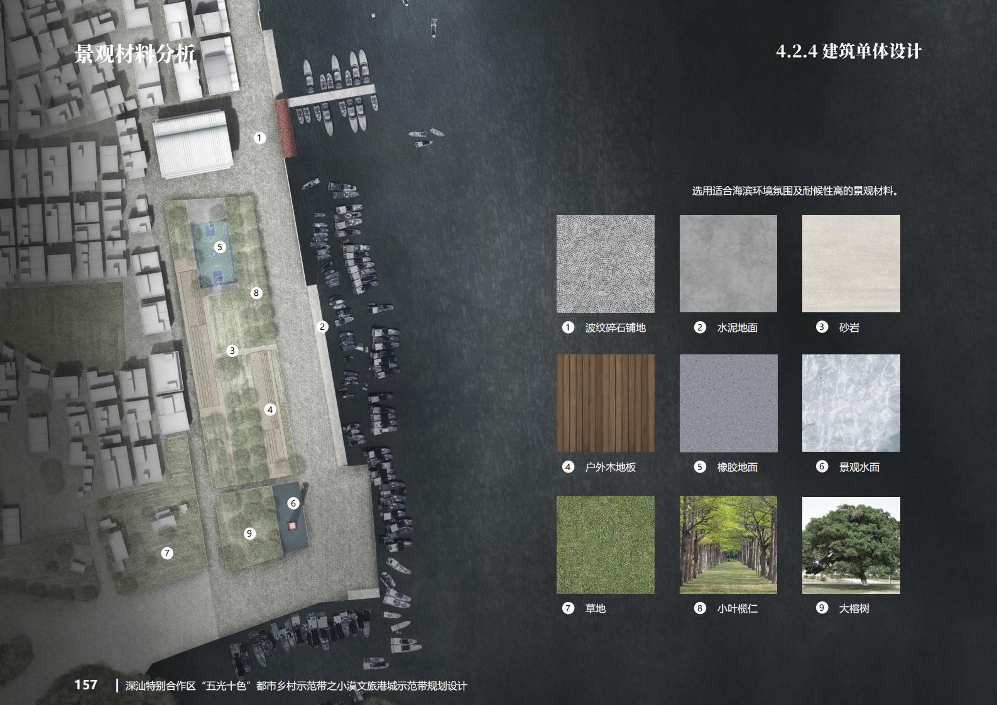Click legend number 2 beside 水泥地面
Image resolution: width=997 pixels, height=705 pixels.
[x=700, y=327]
